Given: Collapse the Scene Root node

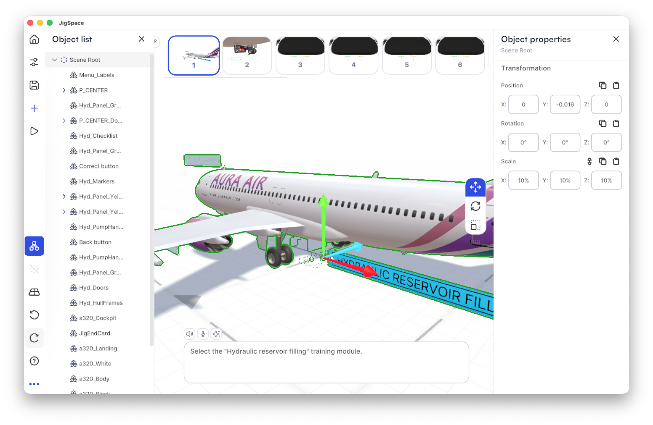Looking at the screenshot, I should [54, 60].
